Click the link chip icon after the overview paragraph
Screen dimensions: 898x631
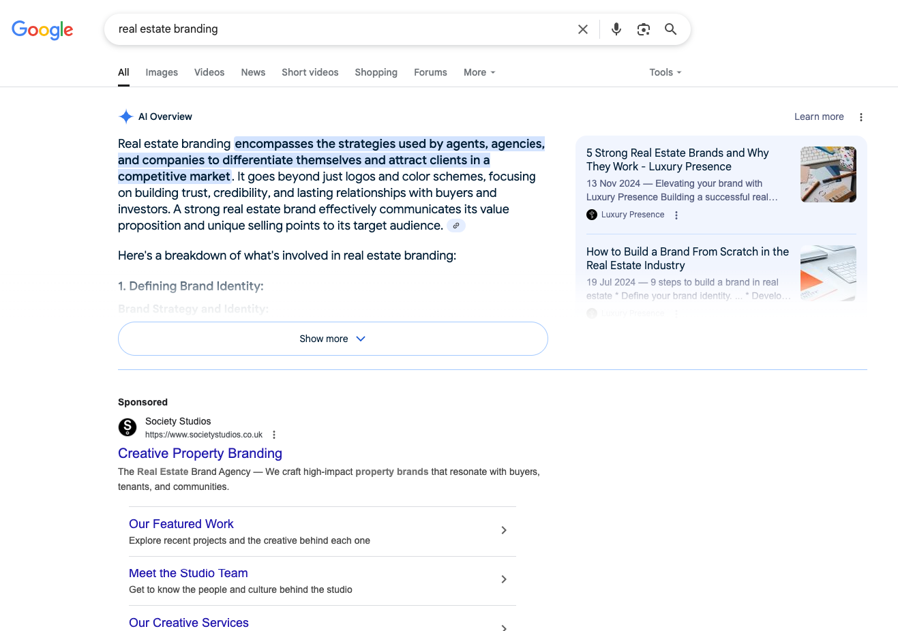(456, 226)
